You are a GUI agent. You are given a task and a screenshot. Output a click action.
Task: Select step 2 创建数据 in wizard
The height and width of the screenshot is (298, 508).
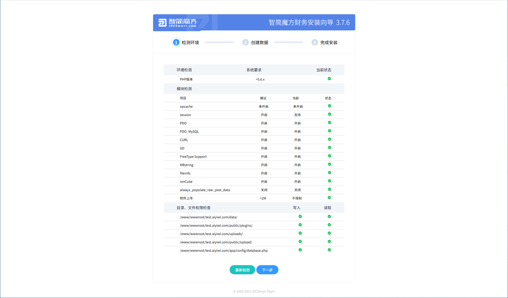(255, 43)
